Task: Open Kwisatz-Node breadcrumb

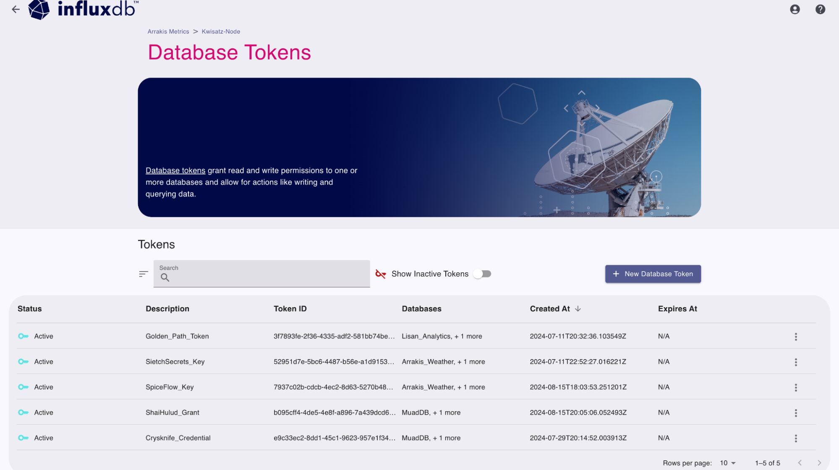Action: coord(221,31)
